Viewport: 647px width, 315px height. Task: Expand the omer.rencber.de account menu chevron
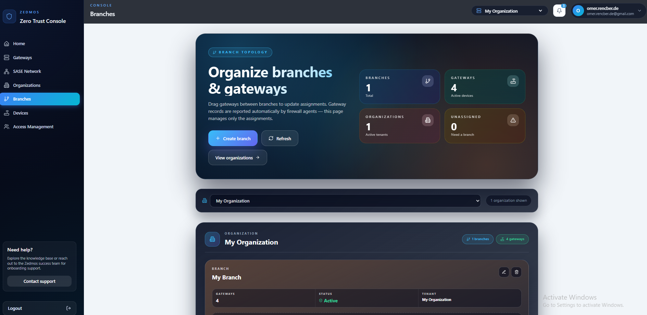639,11
